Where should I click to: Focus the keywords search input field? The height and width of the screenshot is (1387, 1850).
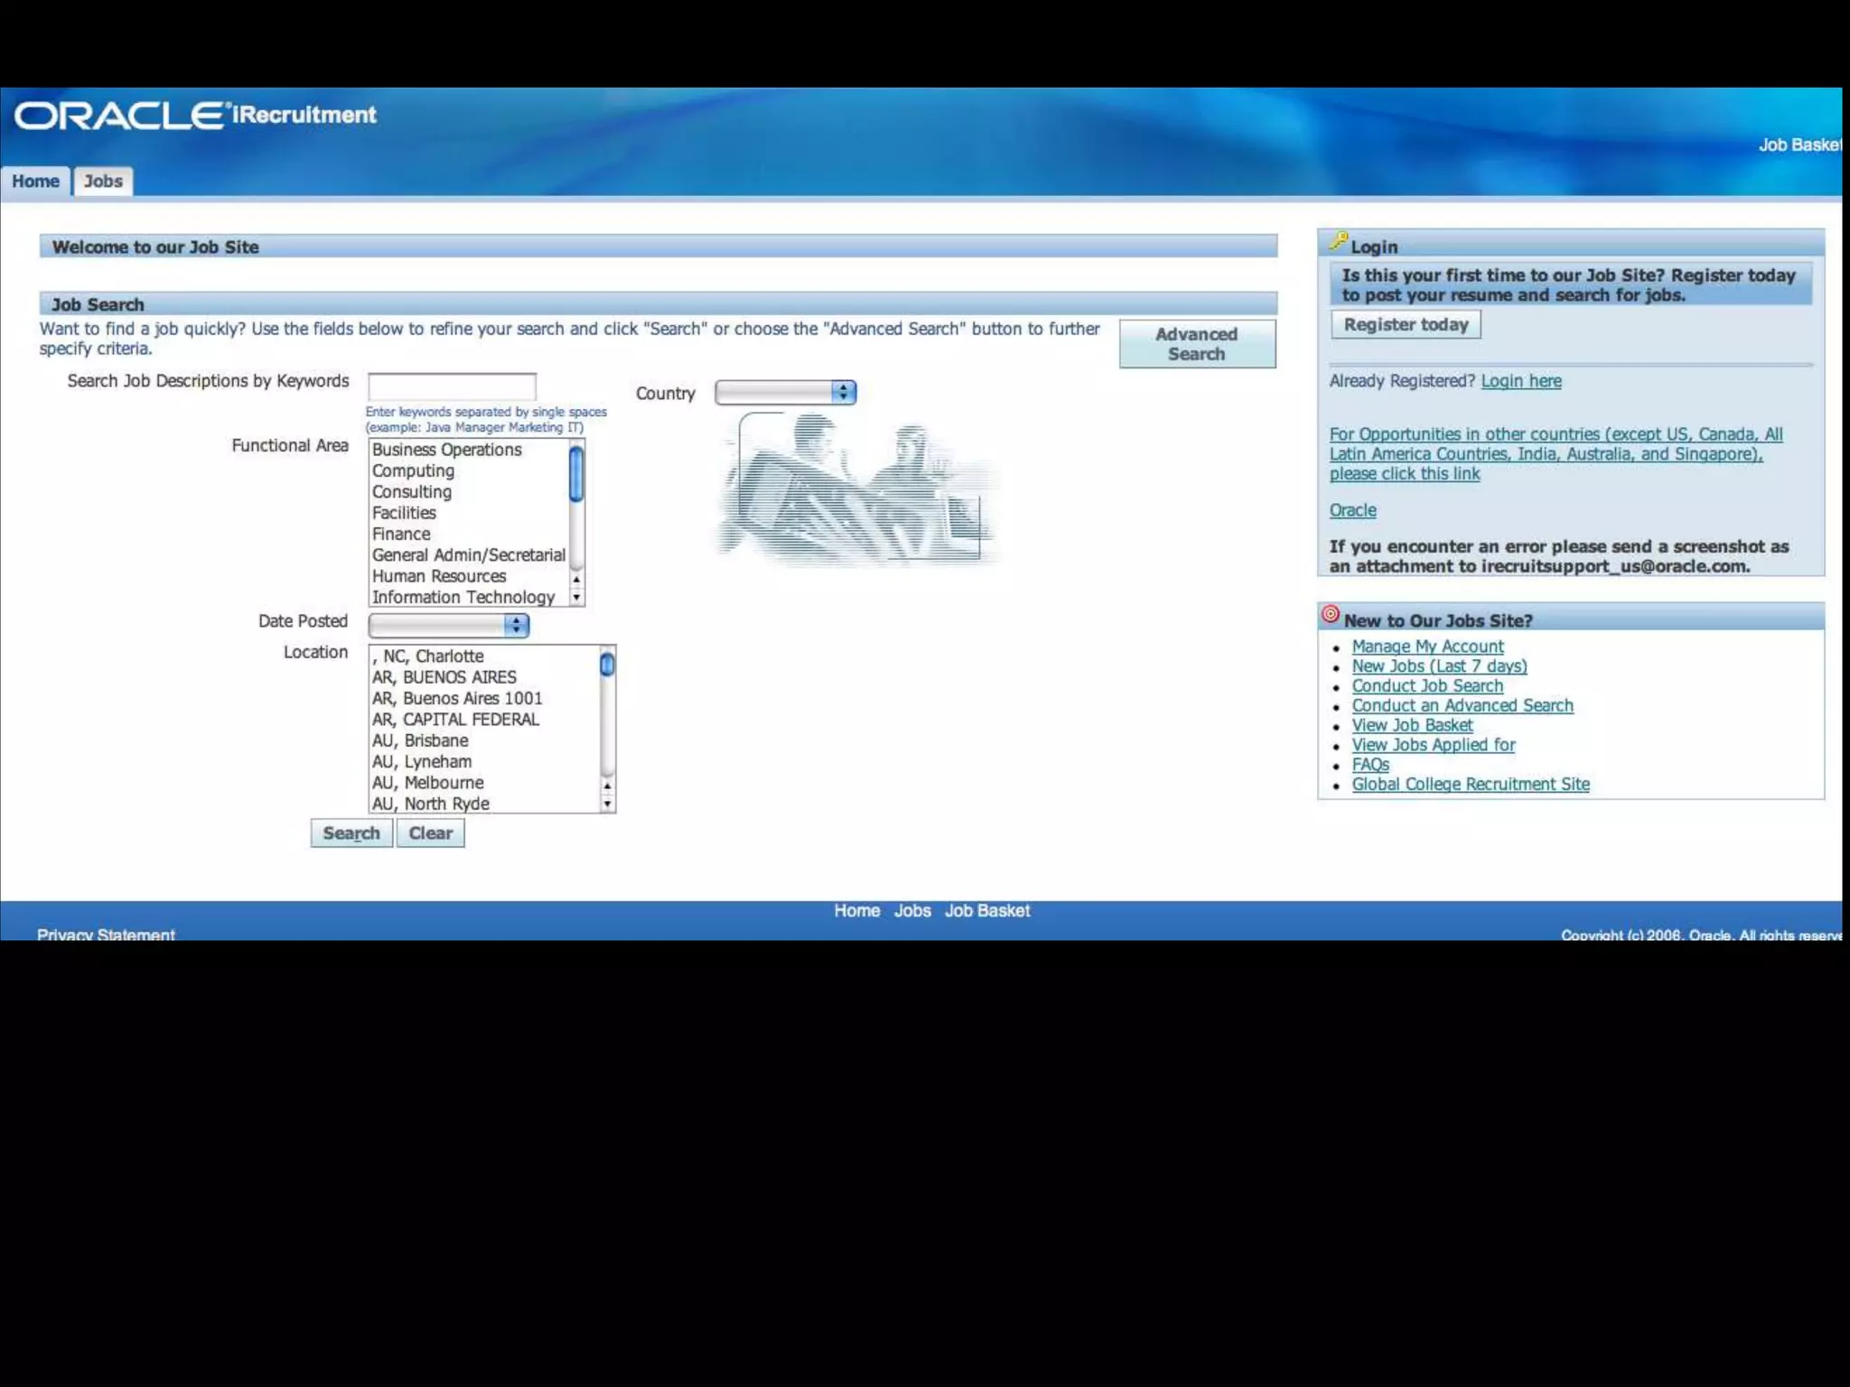pos(452,386)
